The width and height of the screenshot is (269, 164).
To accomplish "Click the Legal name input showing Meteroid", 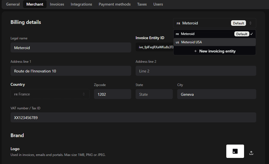I will [x=71, y=47].
